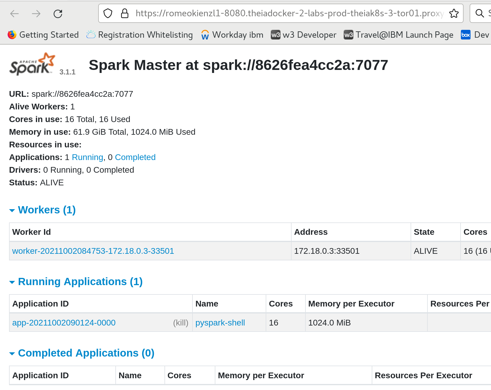
Task: Click the Firefox Getting Started bookmark icon
Action: click(x=12, y=35)
